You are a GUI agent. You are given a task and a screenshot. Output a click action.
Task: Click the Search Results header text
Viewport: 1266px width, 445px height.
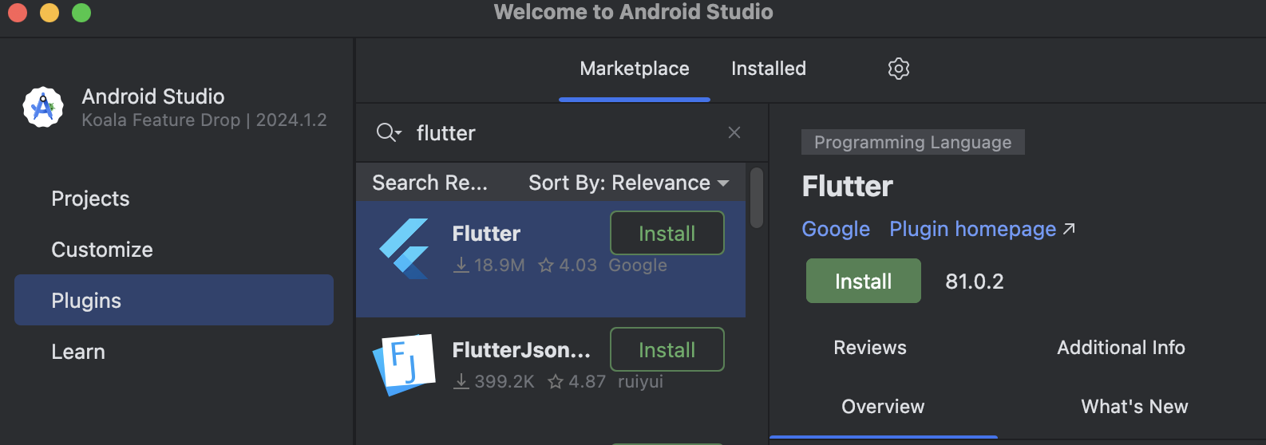tap(429, 183)
